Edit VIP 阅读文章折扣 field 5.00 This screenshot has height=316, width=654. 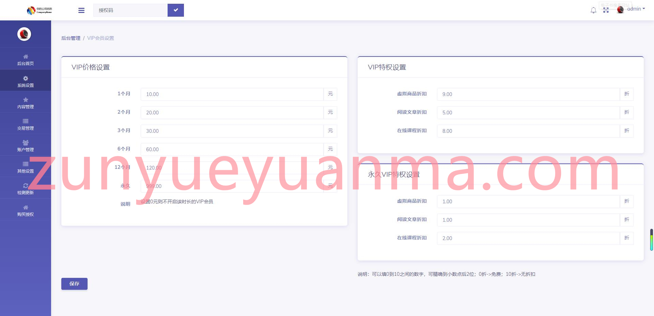pos(528,113)
